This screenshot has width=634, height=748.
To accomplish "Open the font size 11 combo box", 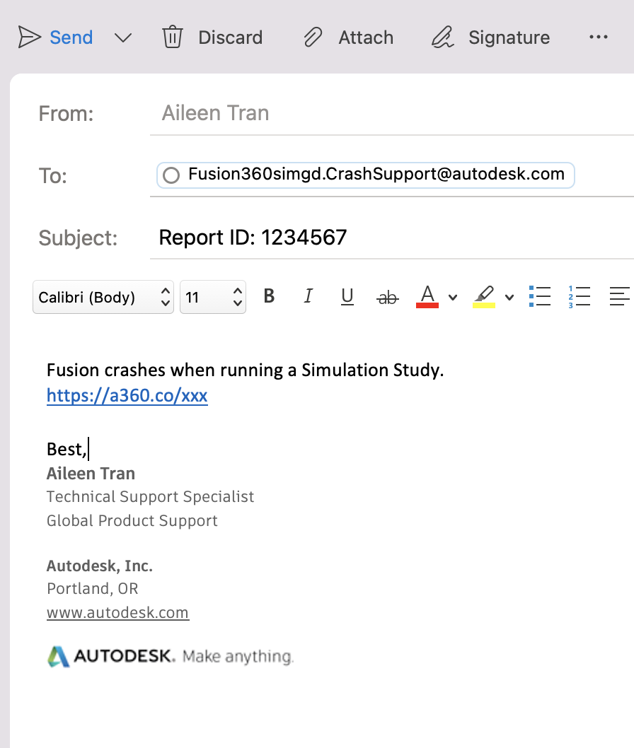I will click(213, 297).
